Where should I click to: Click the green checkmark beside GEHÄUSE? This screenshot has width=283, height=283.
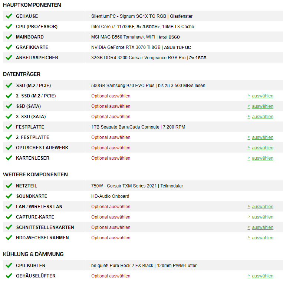(9, 16)
